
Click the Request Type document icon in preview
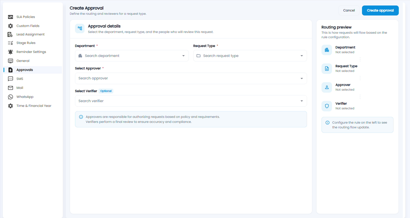pyautogui.click(x=327, y=69)
